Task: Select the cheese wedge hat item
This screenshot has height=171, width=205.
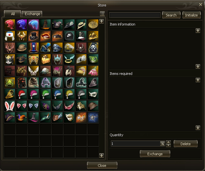Action: tap(45, 59)
